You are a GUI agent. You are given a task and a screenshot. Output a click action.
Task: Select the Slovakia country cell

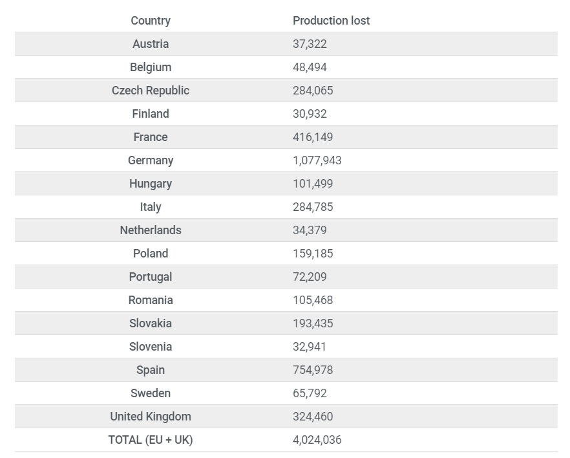(x=151, y=323)
